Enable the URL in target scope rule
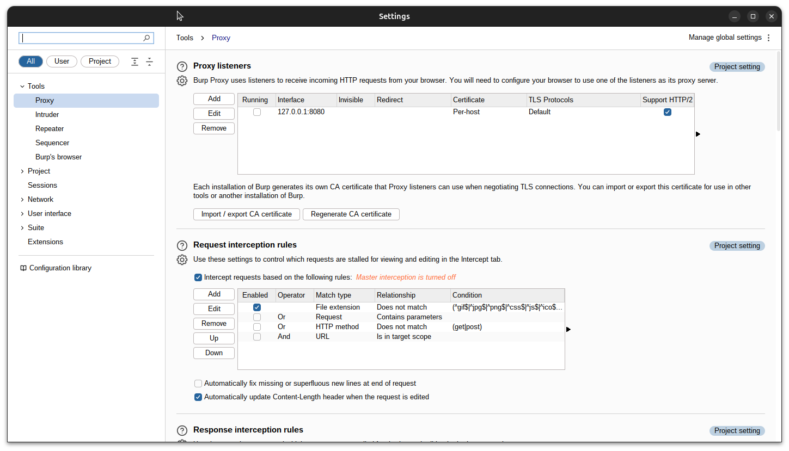 click(x=257, y=337)
